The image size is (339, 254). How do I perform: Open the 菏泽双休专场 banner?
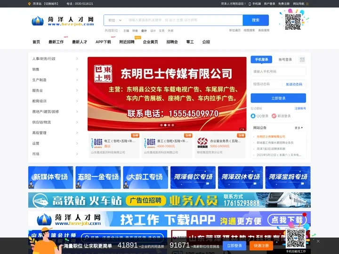click(241, 177)
